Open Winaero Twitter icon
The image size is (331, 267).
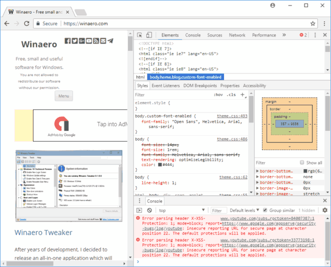(x=74, y=41)
